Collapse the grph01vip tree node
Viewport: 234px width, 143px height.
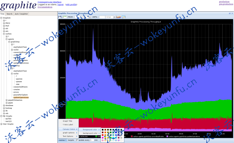[x=9, y=42]
